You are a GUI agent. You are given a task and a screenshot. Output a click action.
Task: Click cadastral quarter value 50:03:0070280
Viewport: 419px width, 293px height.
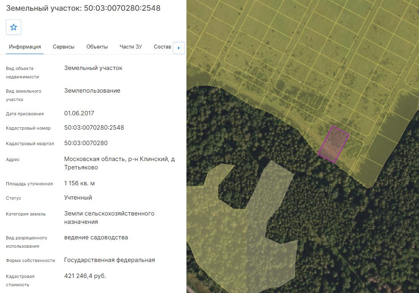86,143
